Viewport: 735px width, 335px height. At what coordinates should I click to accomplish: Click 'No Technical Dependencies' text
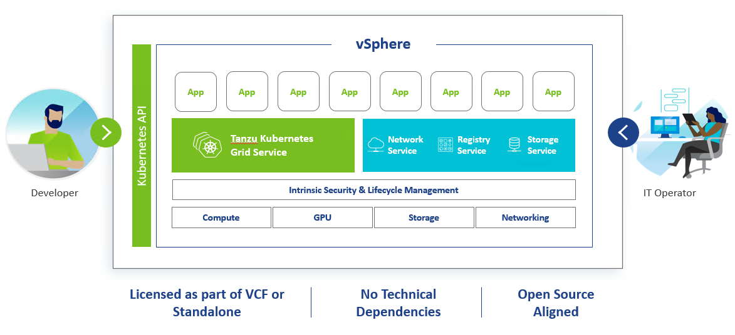399,302
